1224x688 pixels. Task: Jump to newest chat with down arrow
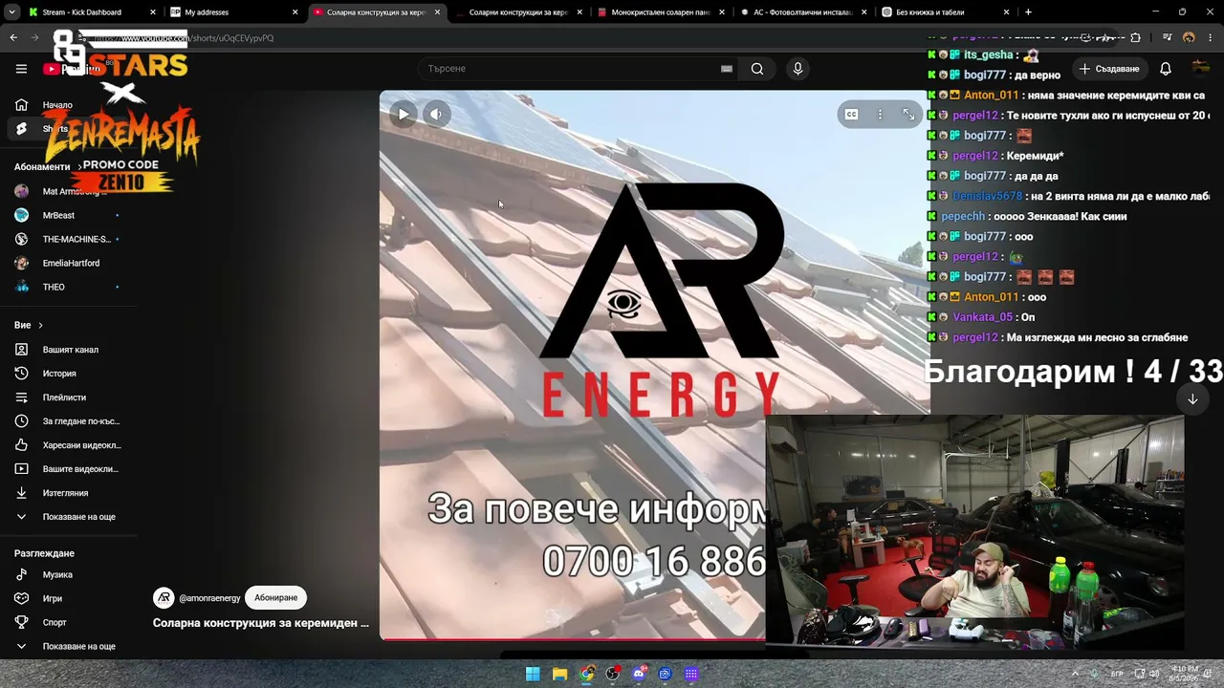click(1192, 399)
